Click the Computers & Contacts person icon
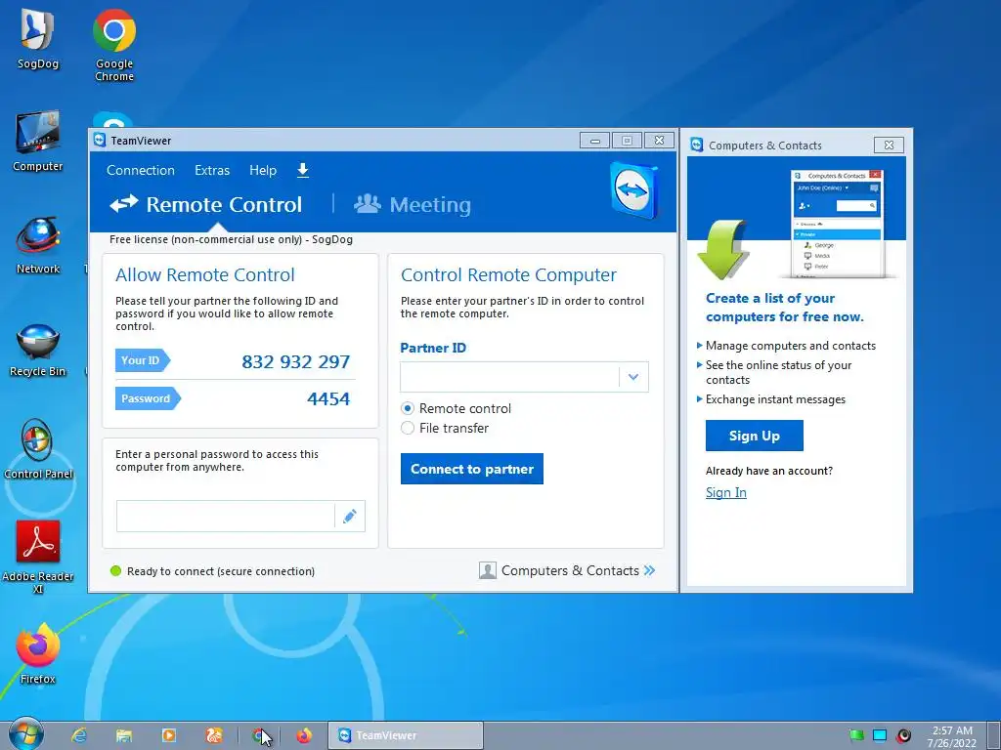 [487, 570]
